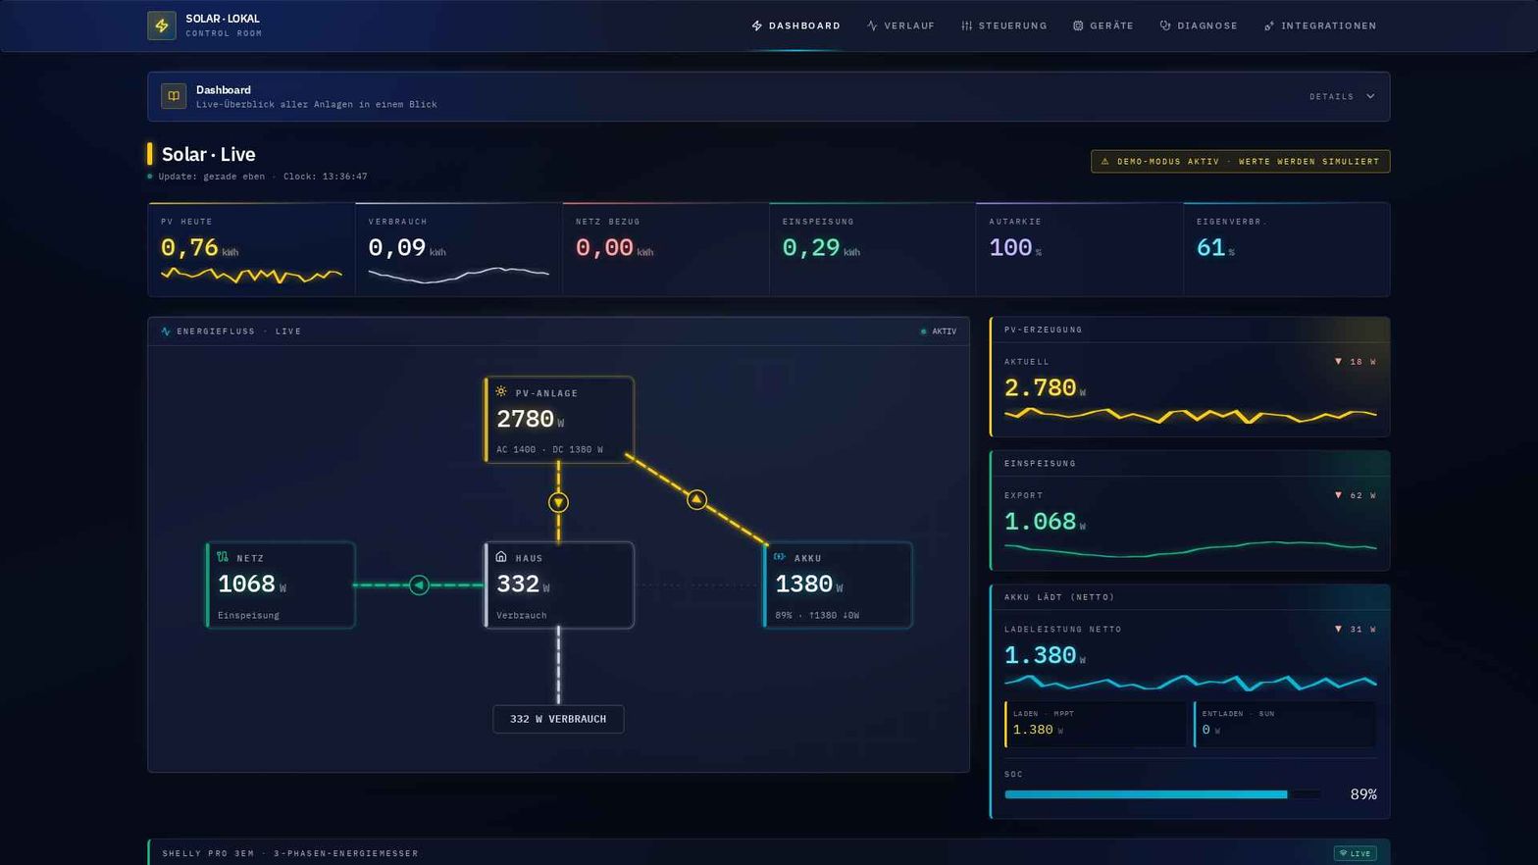Open the Integrationen tab
The height and width of the screenshot is (865, 1538).
tap(1320, 25)
